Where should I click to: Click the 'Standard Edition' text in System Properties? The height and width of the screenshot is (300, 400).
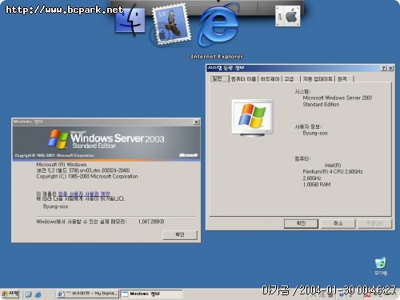pyautogui.click(x=321, y=105)
